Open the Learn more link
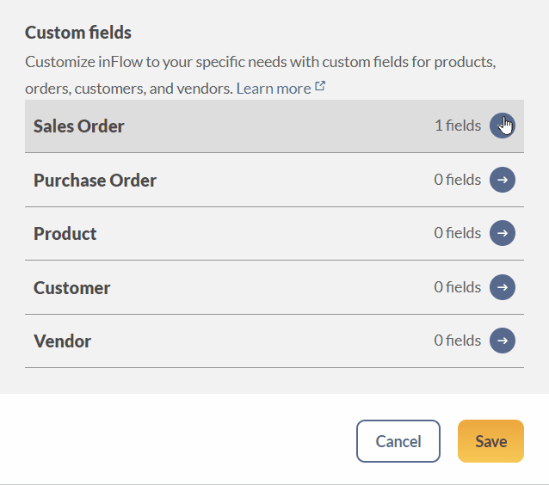 tap(274, 89)
